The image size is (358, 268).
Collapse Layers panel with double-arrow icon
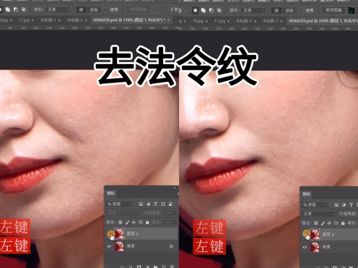pos(175,188)
